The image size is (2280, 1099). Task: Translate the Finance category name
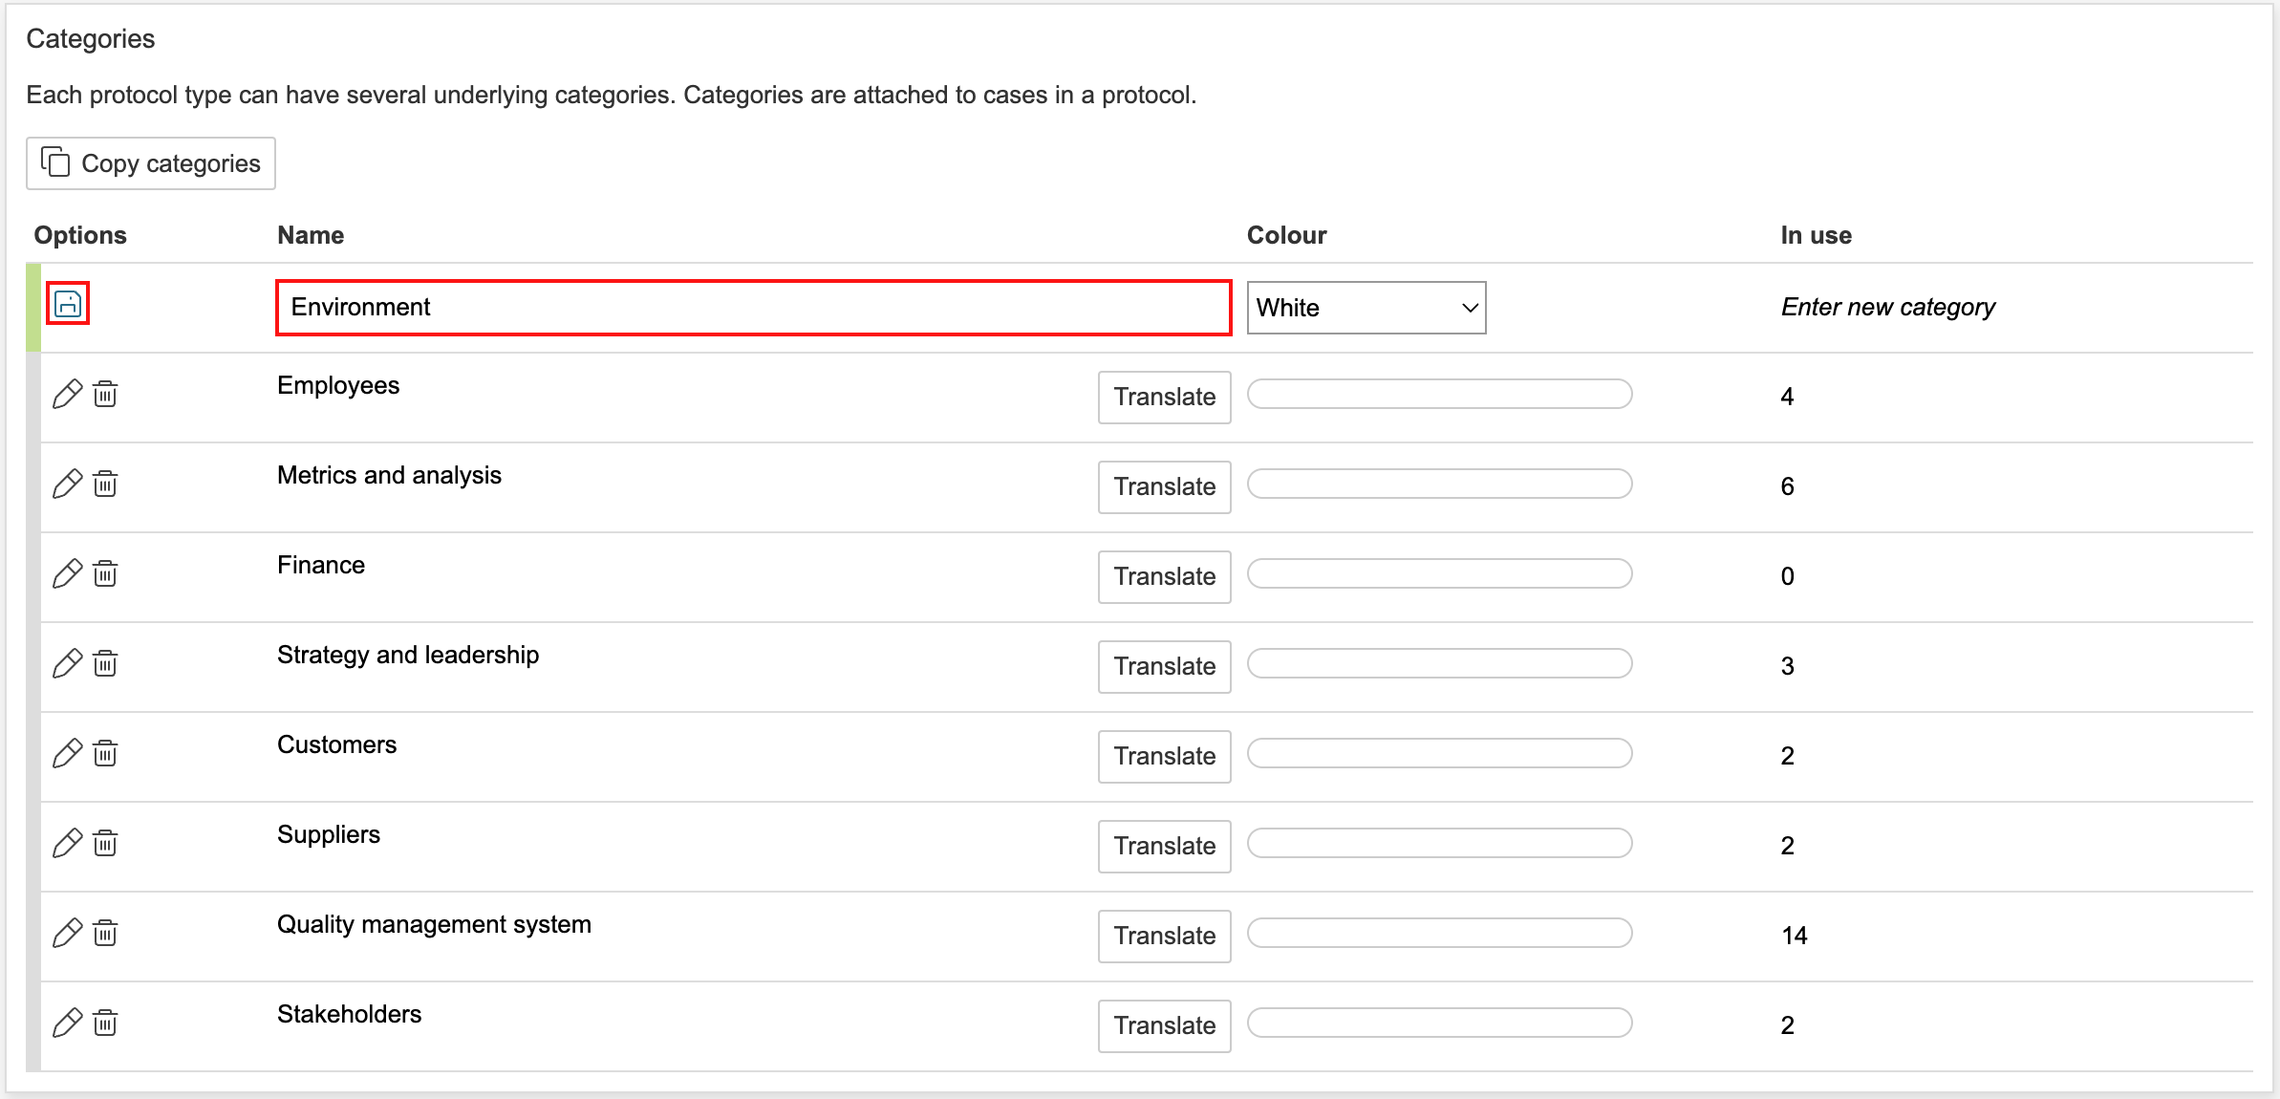1164,576
